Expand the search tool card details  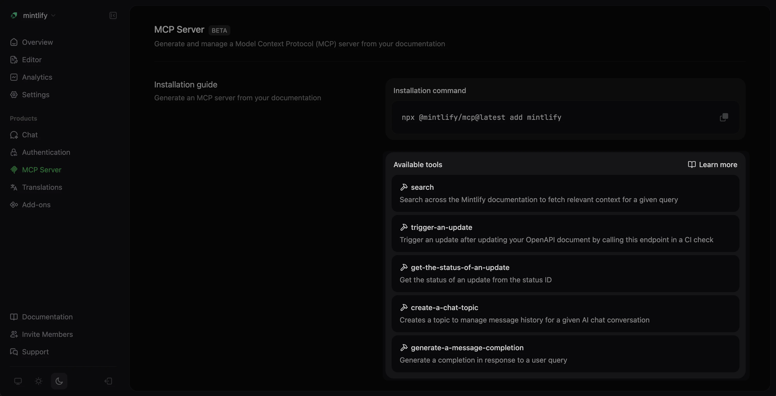[x=565, y=193]
